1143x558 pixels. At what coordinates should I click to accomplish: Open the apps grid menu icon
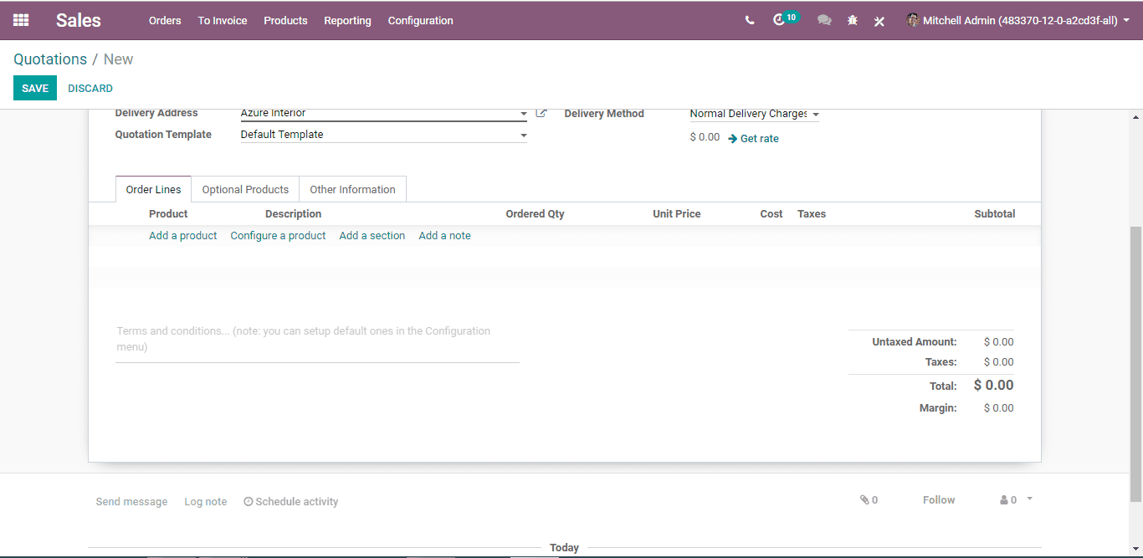pyautogui.click(x=21, y=20)
